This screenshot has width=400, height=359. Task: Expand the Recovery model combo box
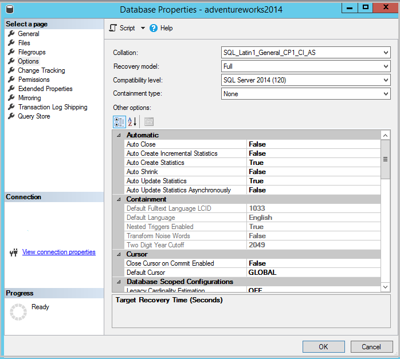click(x=386, y=66)
